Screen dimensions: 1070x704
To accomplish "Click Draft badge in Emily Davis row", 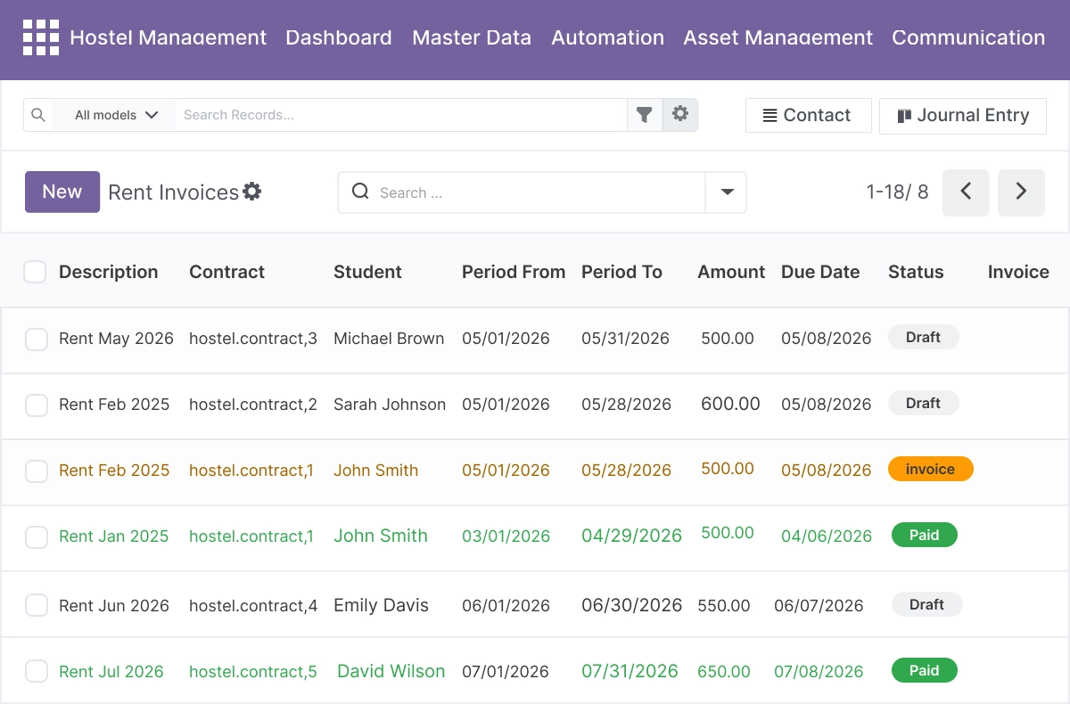I will [x=926, y=604].
